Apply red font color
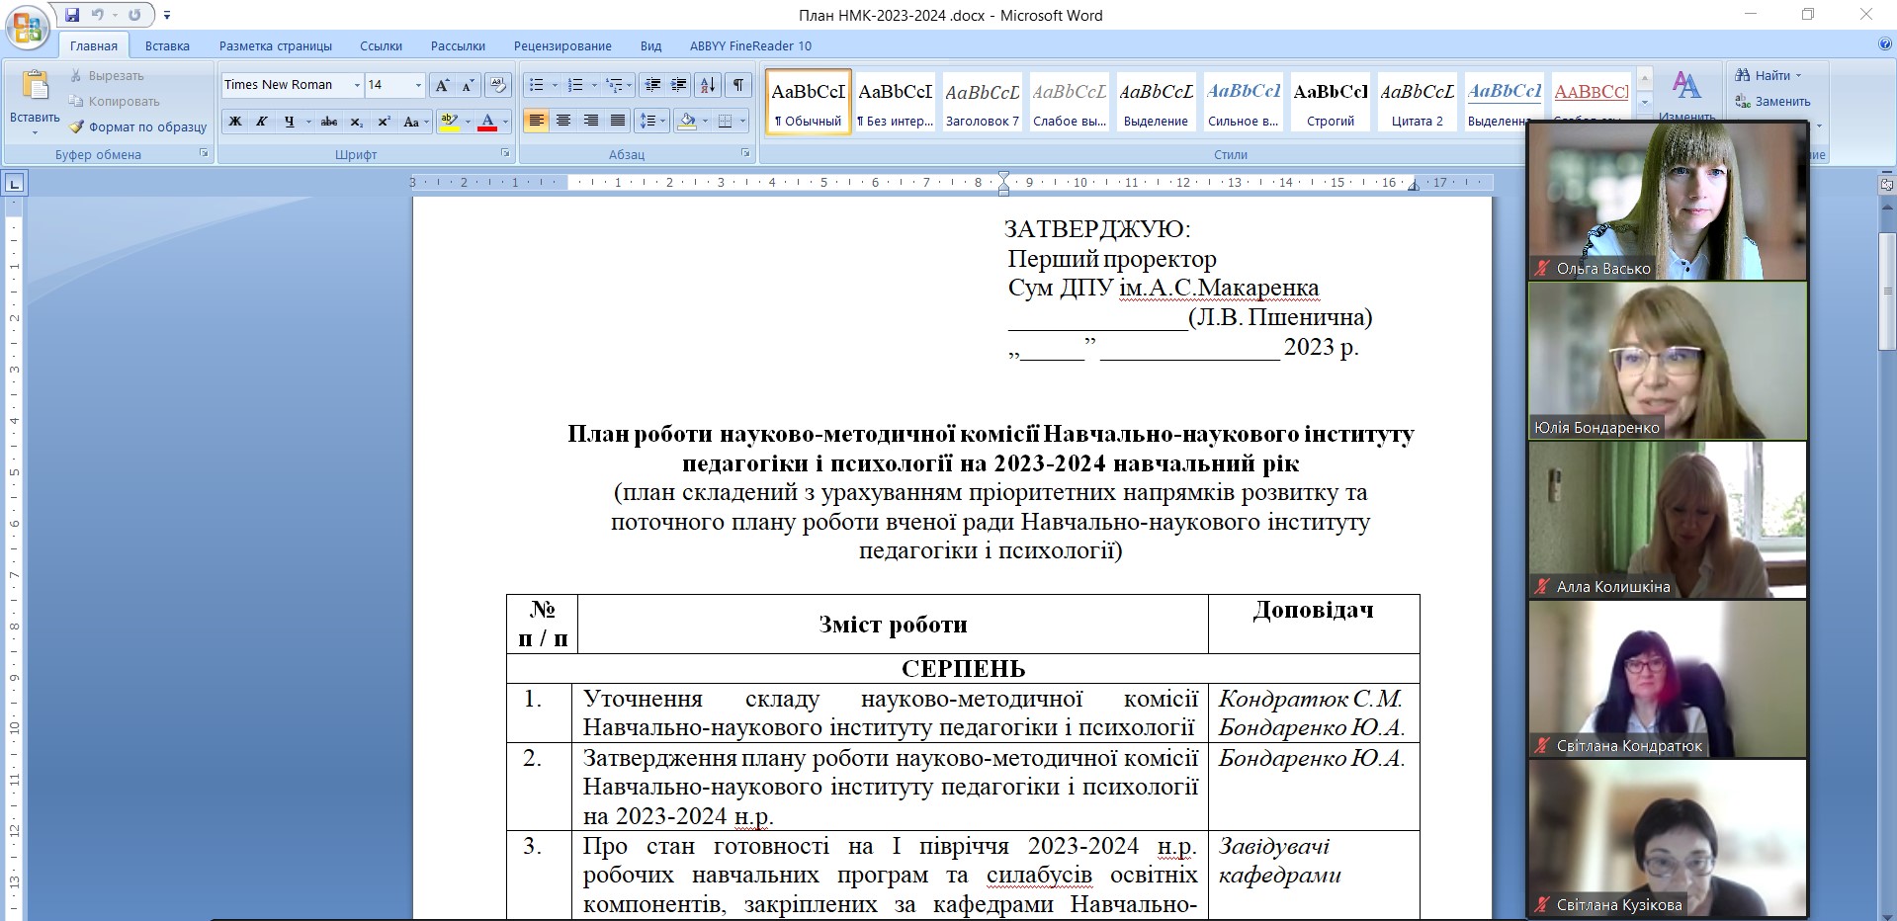 click(x=486, y=122)
